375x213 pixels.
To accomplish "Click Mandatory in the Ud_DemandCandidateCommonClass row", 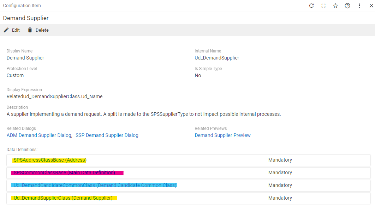I will click(280, 185).
